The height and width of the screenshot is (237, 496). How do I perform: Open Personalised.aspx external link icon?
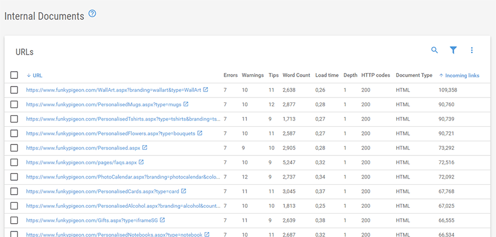[x=145, y=148]
